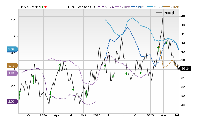Select the 2024 EPS consensus legend entry
The width and height of the screenshot is (197, 117).
106,7
